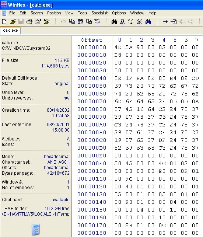Click the Undo arrow icon
Viewport: 203px width, 237px height.
pos(63,22)
